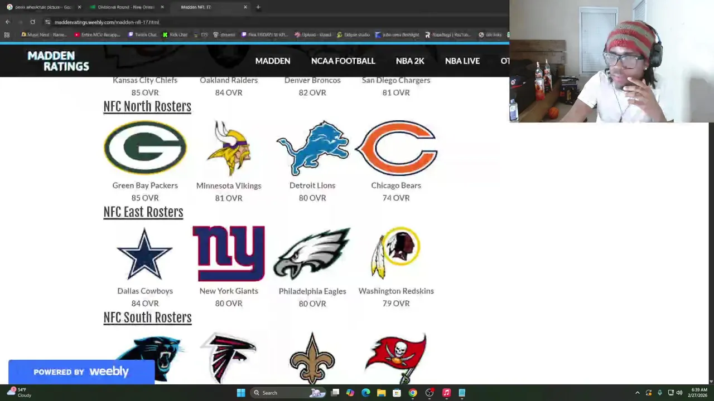Open the New York Giants roster link
Image resolution: width=714 pixels, height=401 pixels.
(229, 291)
